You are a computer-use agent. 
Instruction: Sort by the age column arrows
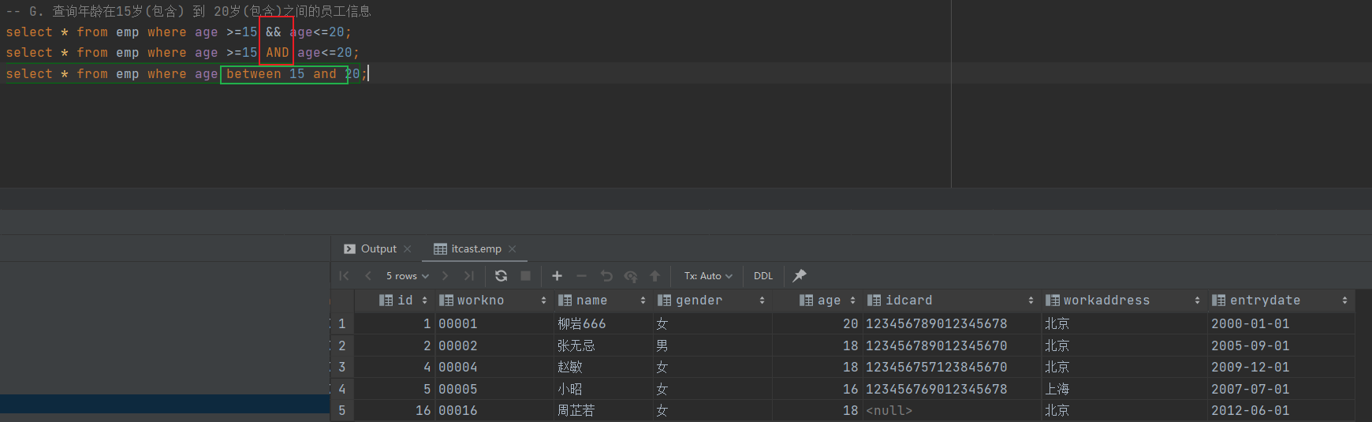point(852,301)
